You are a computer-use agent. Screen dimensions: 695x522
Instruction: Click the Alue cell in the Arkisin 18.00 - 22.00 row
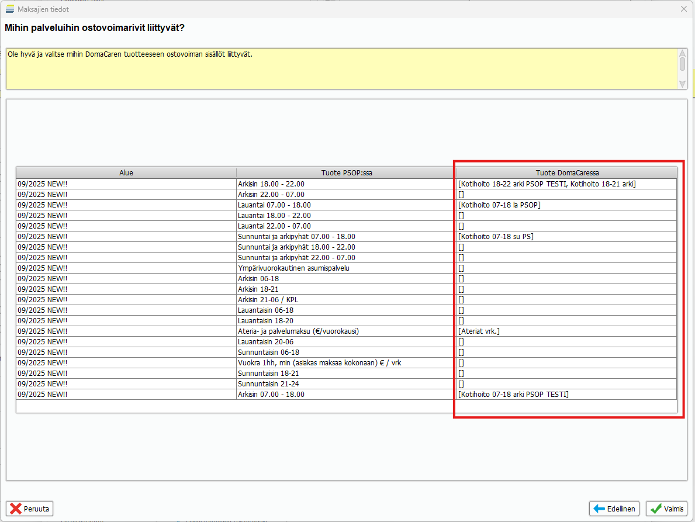(126, 184)
